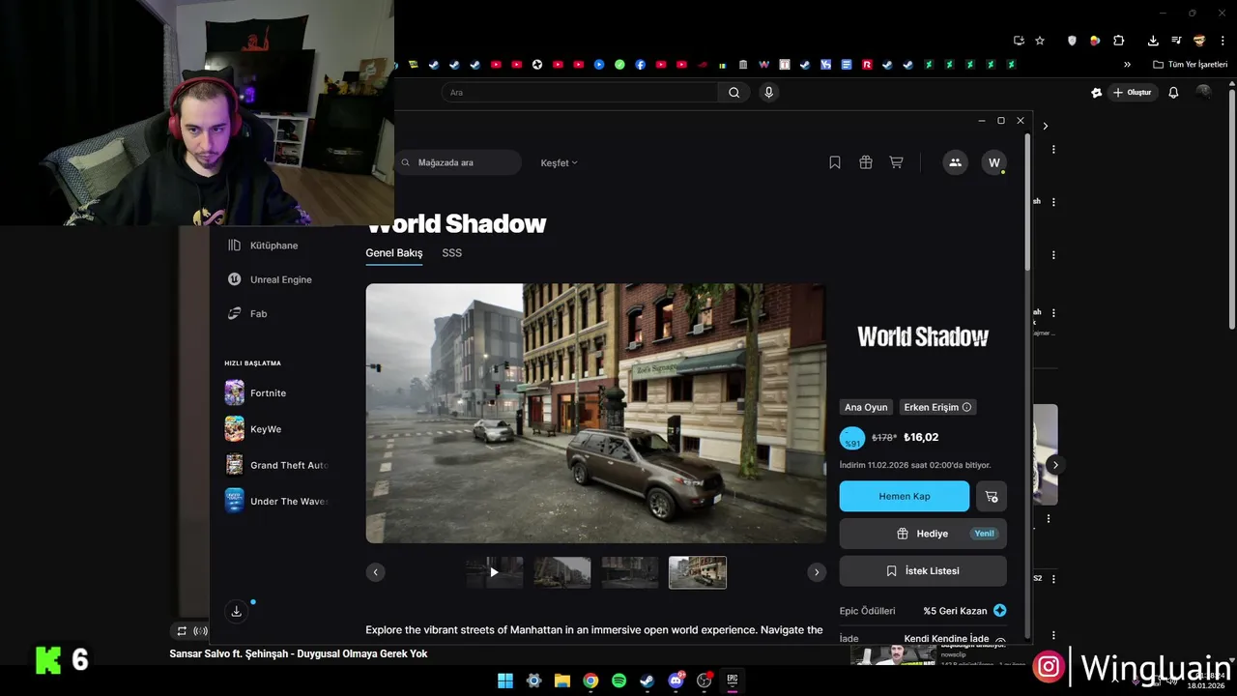Screen dimensions: 1237x696
Task: Switch to the Genel Bakış tab
Action: (393, 253)
